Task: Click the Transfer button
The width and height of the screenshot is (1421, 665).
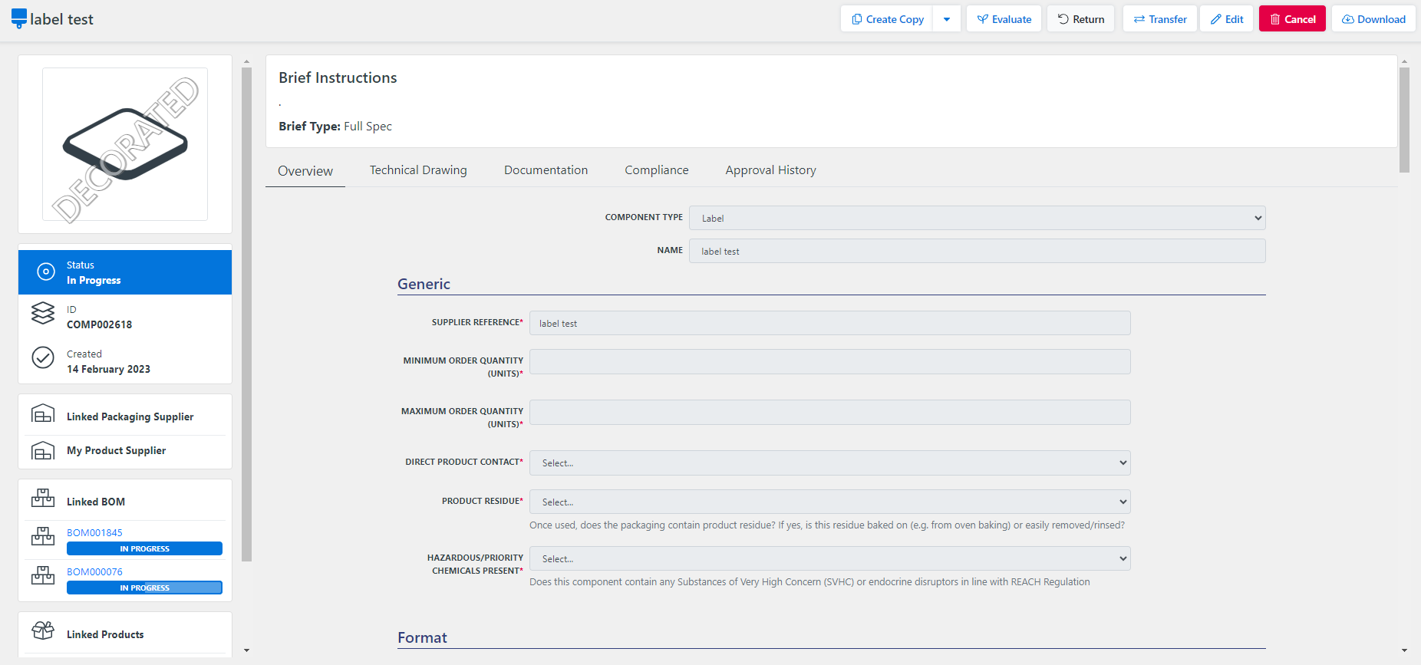Action: (x=1159, y=19)
